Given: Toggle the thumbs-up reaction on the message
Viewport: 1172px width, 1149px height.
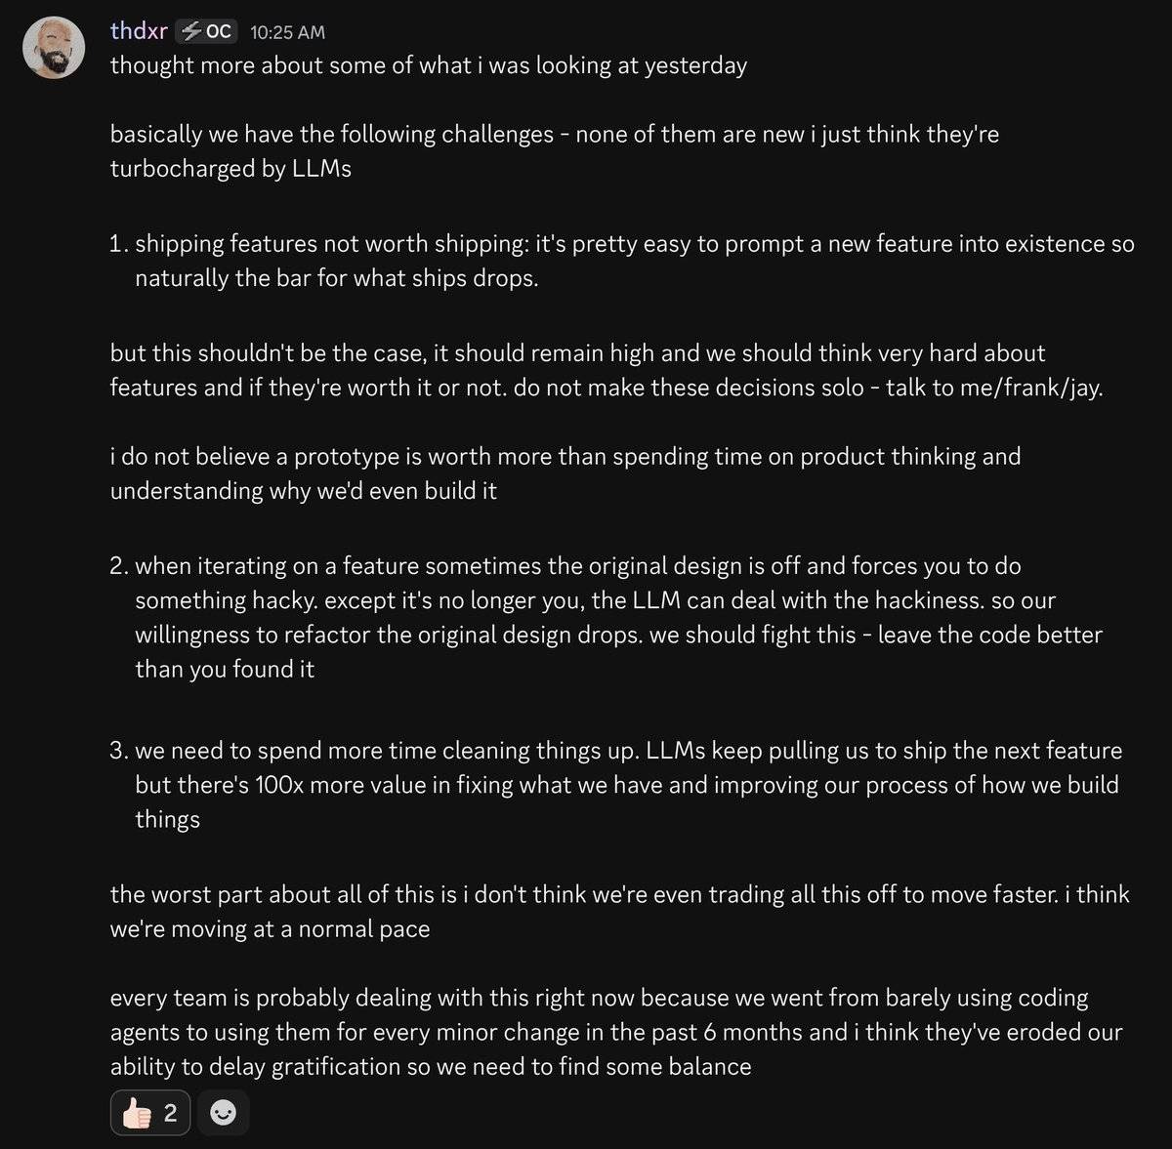Looking at the screenshot, I should click(x=148, y=1112).
